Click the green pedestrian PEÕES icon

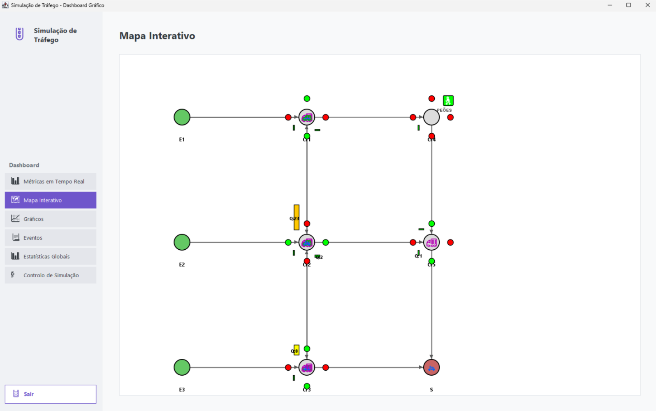pyautogui.click(x=448, y=100)
